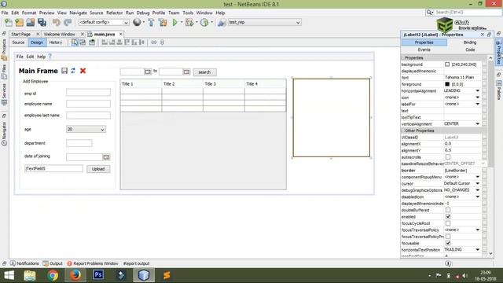Click the save icon beside Main Frame

point(64,71)
